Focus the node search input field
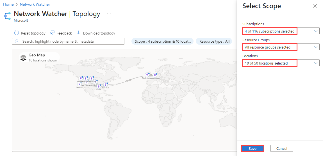This screenshot has height=156, width=323. click(68, 41)
